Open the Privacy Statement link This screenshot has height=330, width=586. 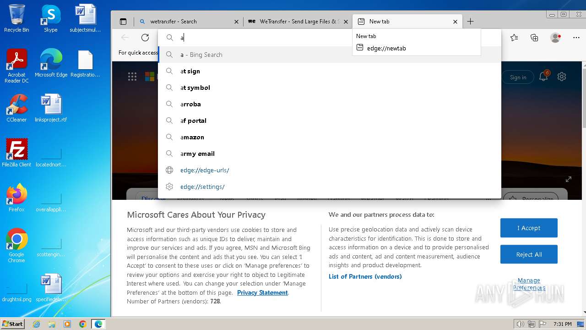click(262, 292)
